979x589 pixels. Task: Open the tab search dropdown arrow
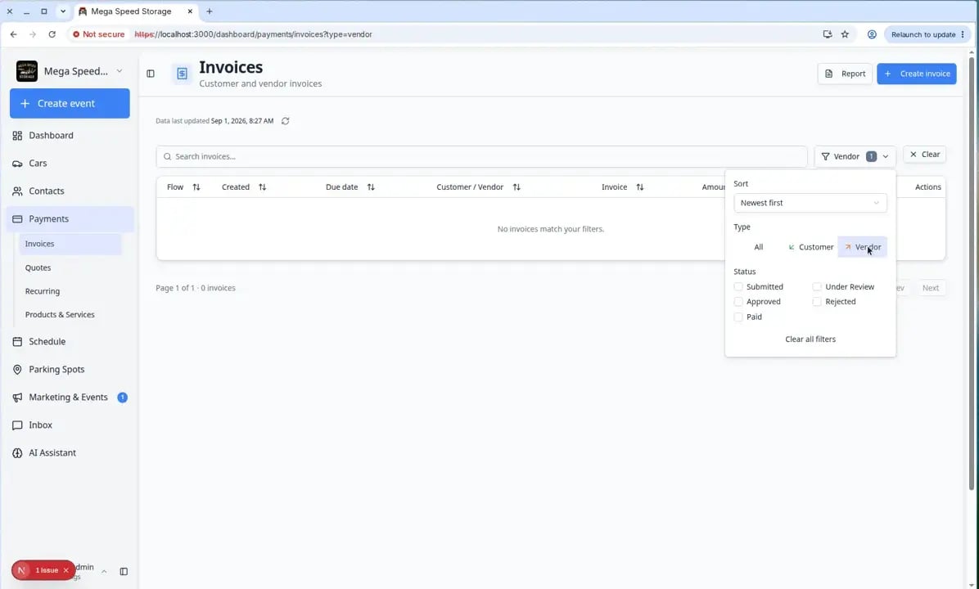point(63,11)
